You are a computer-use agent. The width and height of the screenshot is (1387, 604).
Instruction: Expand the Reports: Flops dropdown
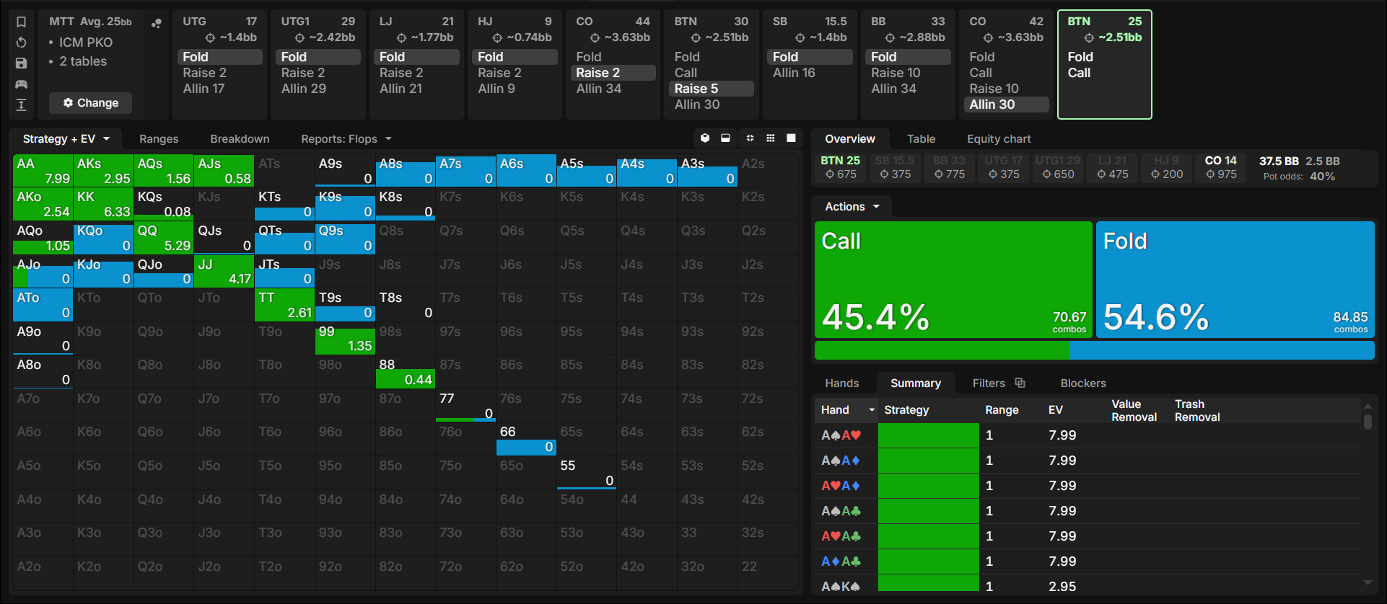coord(346,139)
